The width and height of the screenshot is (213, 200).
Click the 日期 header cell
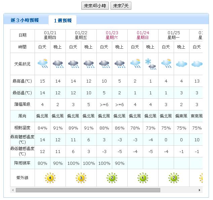pyautogui.click(x=22, y=35)
